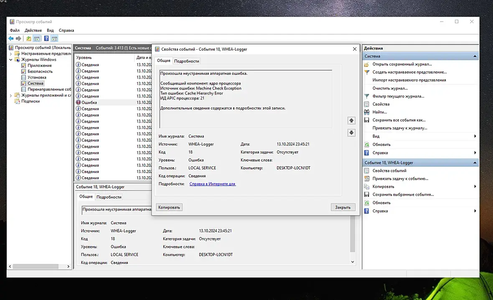
Task: Click the show/hide action pane toolbar icon
Action: (x=54, y=38)
